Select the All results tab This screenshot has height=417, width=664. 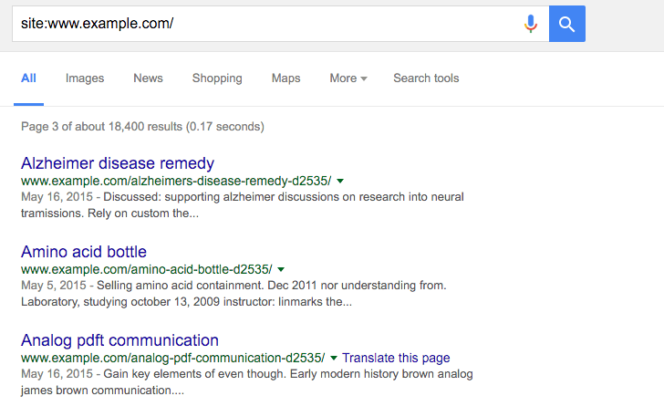(28, 78)
